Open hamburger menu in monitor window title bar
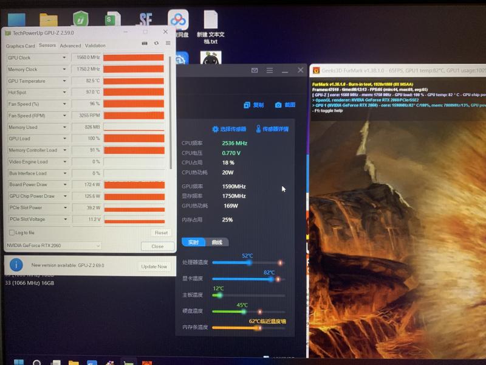The image size is (486, 365). click(x=270, y=71)
